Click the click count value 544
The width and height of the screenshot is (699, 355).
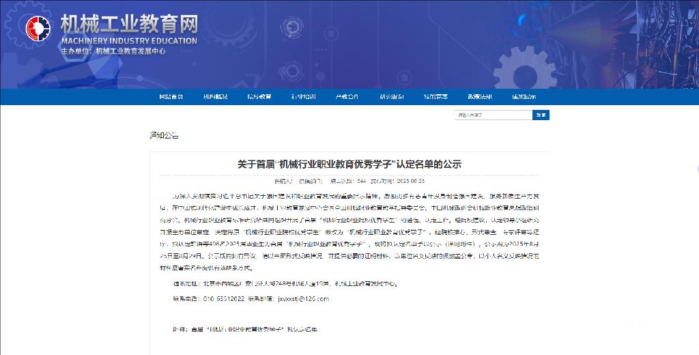pyautogui.click(x=361, y=181)
